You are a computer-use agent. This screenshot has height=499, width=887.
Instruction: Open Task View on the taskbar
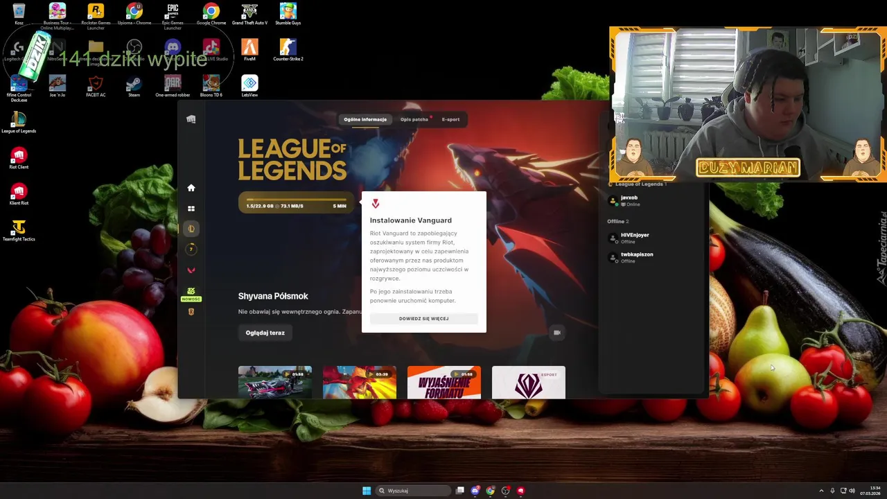coord(459,491)
